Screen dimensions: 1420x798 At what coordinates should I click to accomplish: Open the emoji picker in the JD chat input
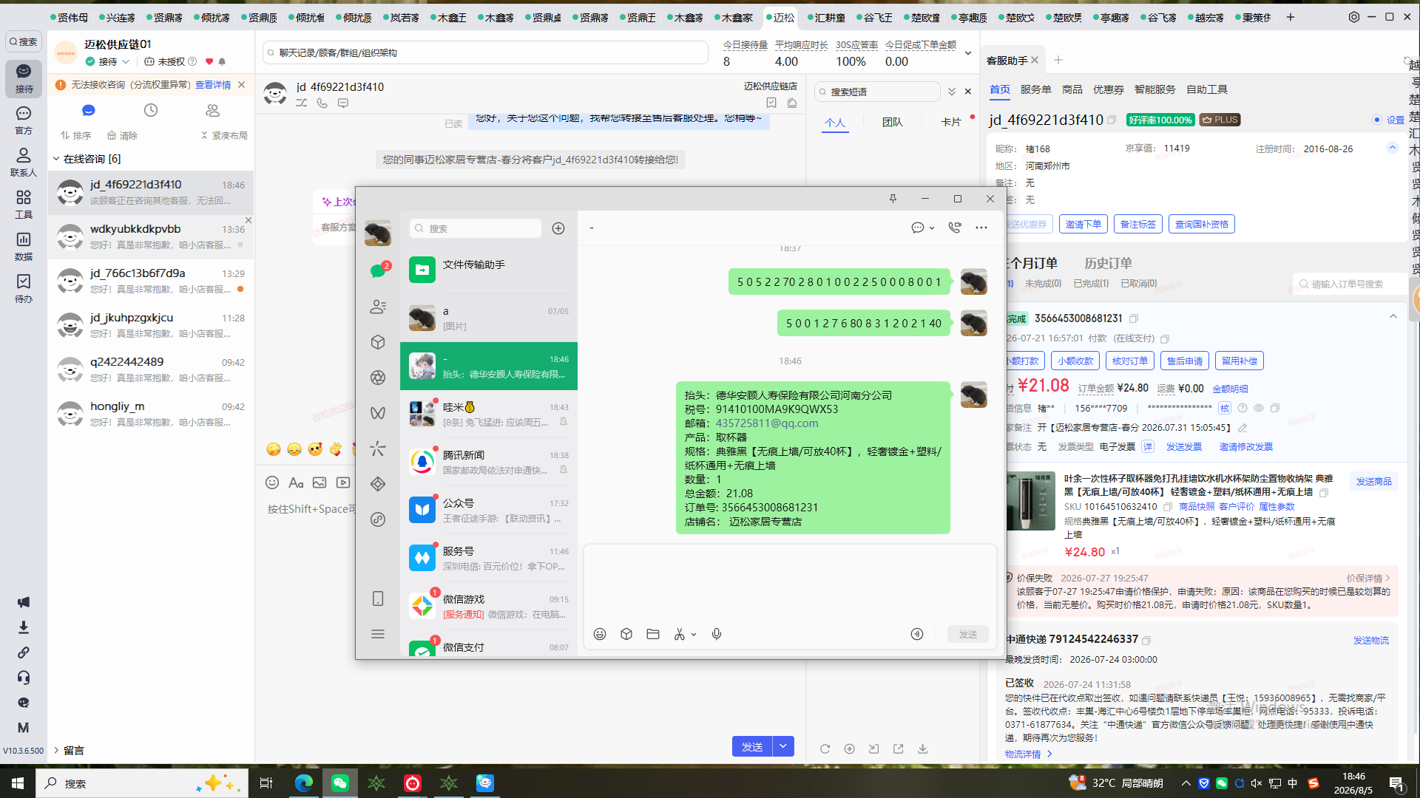coord(272,482)
